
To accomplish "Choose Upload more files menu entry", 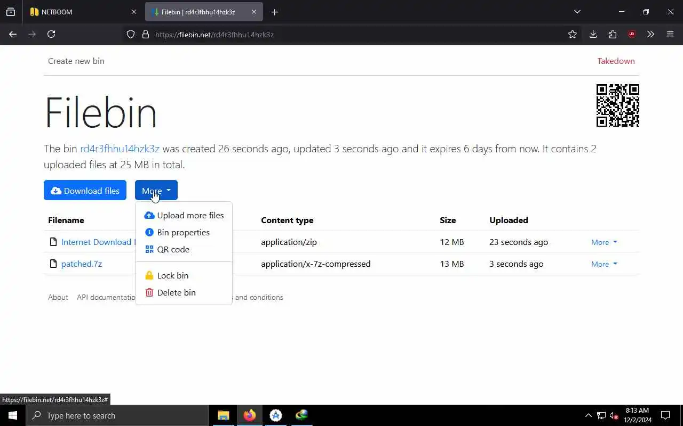I will click(x=184, y=215).
